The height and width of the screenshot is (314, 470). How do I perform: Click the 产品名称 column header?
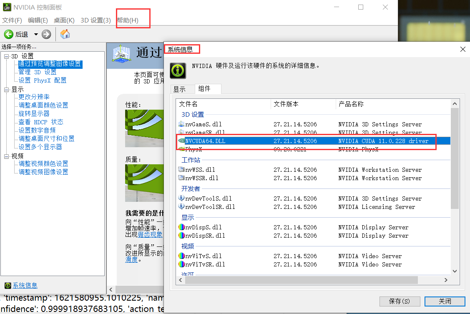click(x=393, y=104)
